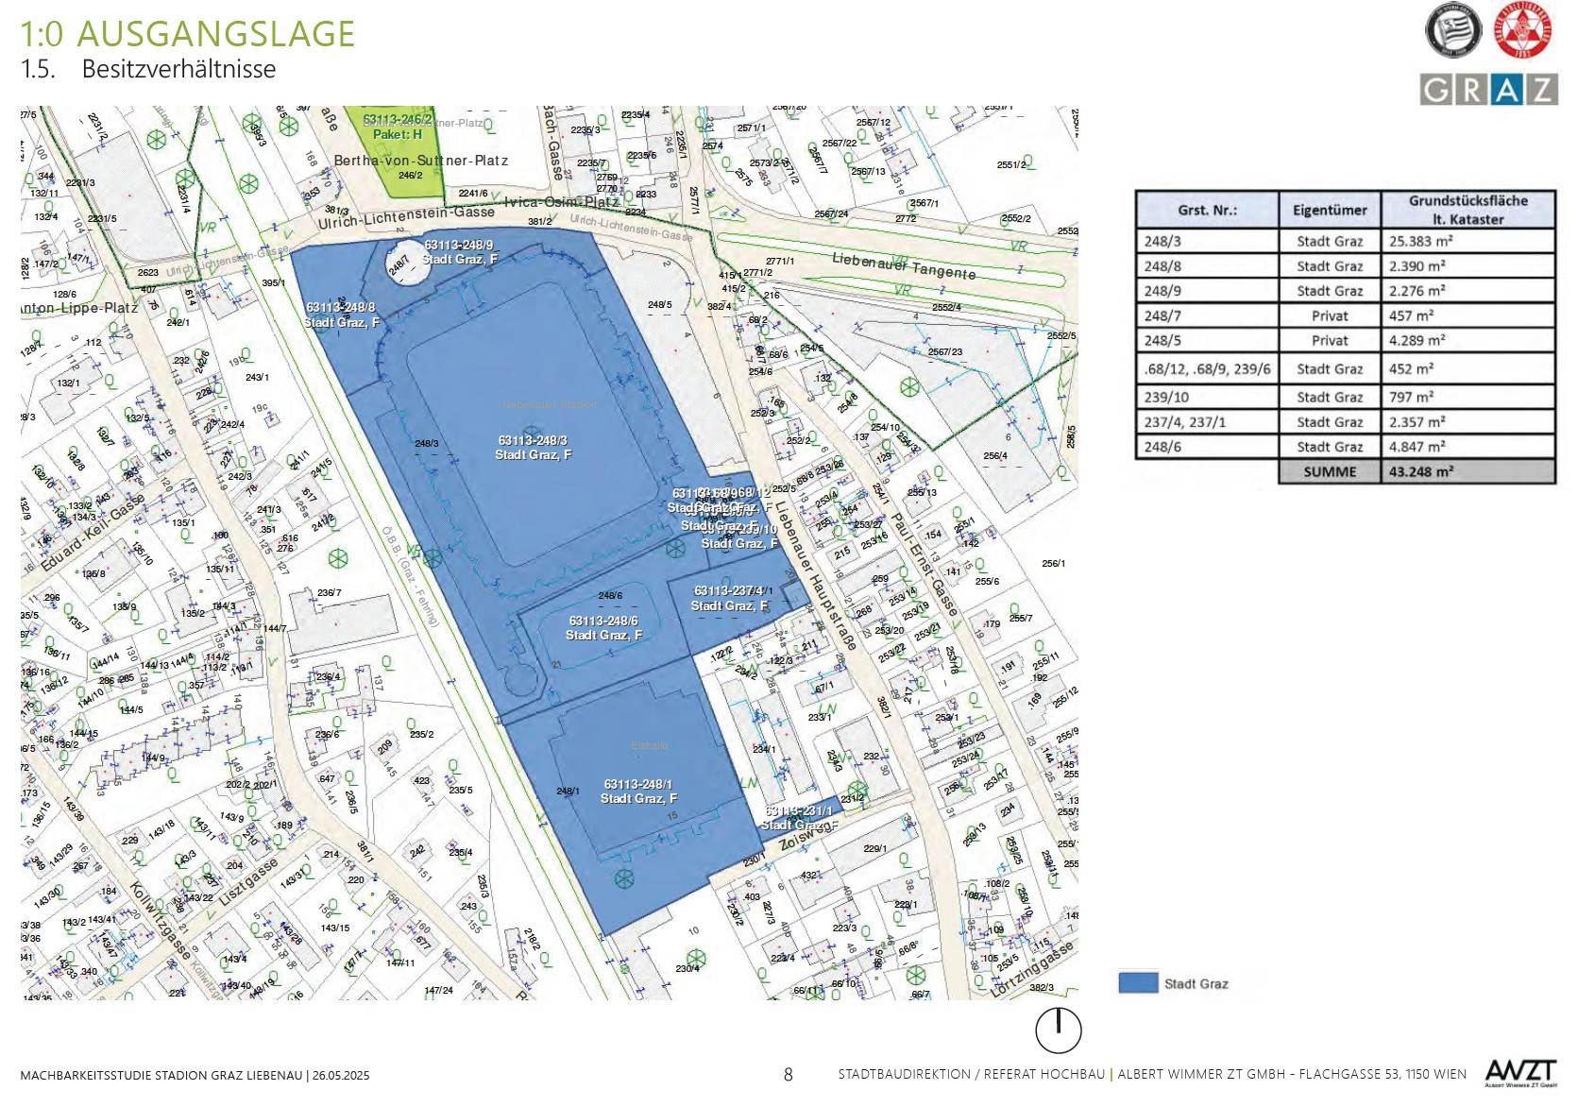Click 'Privat' owner in the 248/7 row

tap(1330, 315)
